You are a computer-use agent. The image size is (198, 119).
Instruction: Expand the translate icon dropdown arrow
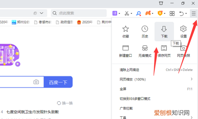point(119,14)
